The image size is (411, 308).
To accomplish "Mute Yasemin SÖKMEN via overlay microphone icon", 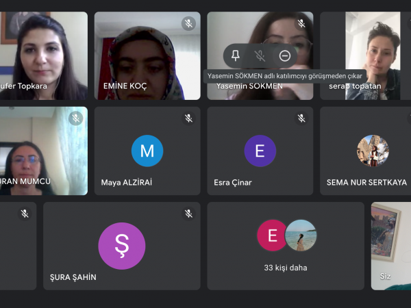I will pyautogui.click(x=260, y=55).
